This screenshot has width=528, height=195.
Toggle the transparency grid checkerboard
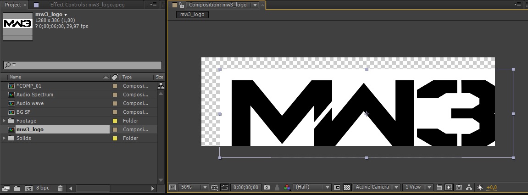point(347,187)
